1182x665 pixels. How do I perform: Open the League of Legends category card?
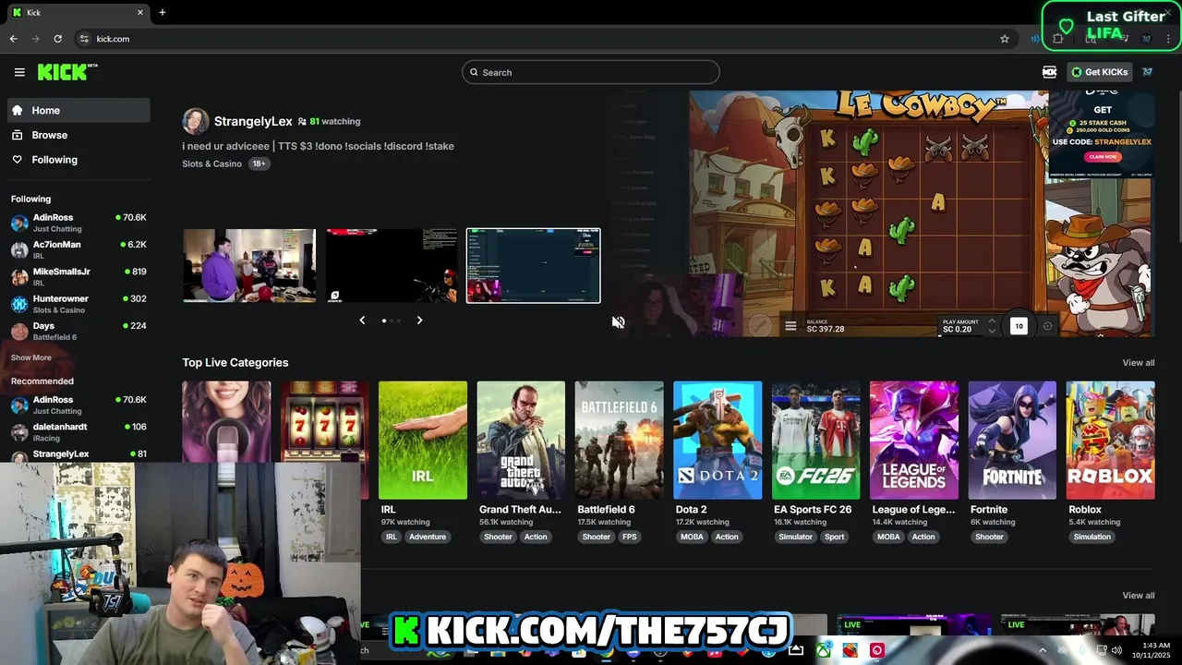[913, 440]
